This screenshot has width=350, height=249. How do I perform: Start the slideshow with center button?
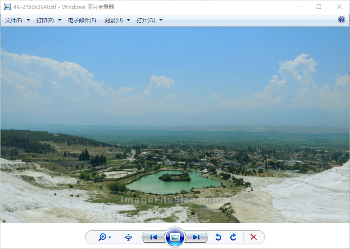point(175,237)
